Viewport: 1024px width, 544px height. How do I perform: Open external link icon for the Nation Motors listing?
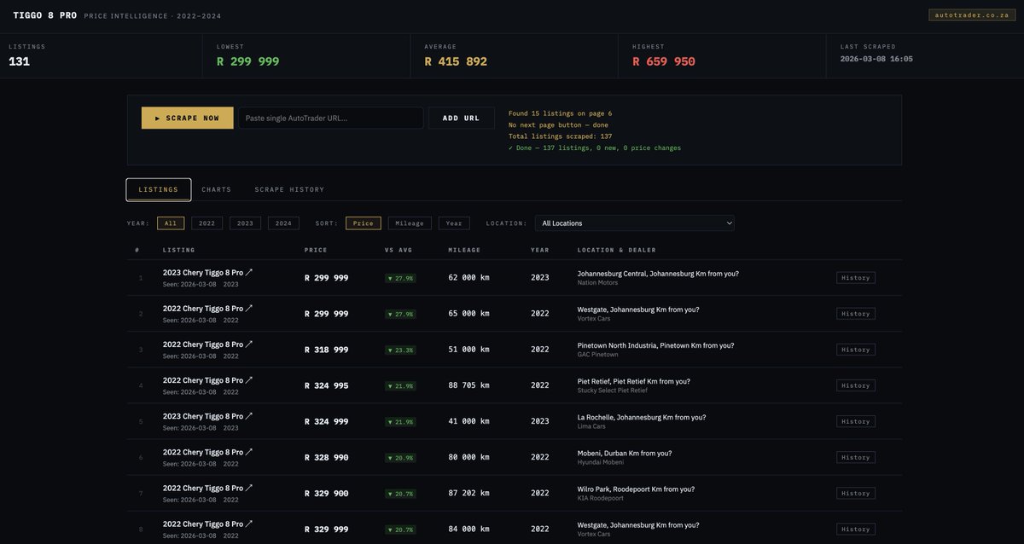coord(249,273)
